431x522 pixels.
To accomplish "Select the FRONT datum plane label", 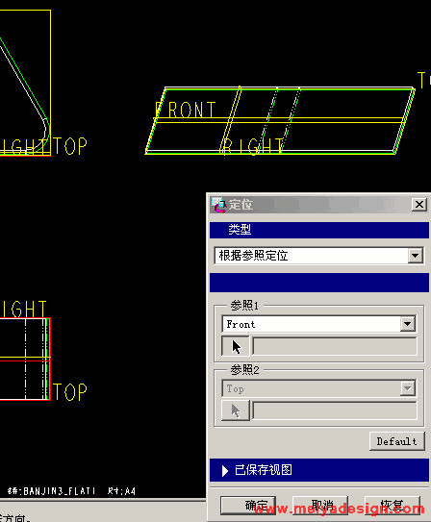I will [185, 110].
